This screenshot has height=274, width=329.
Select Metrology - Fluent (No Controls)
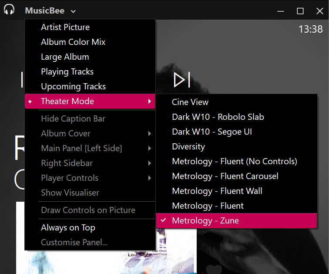[236, 162]
